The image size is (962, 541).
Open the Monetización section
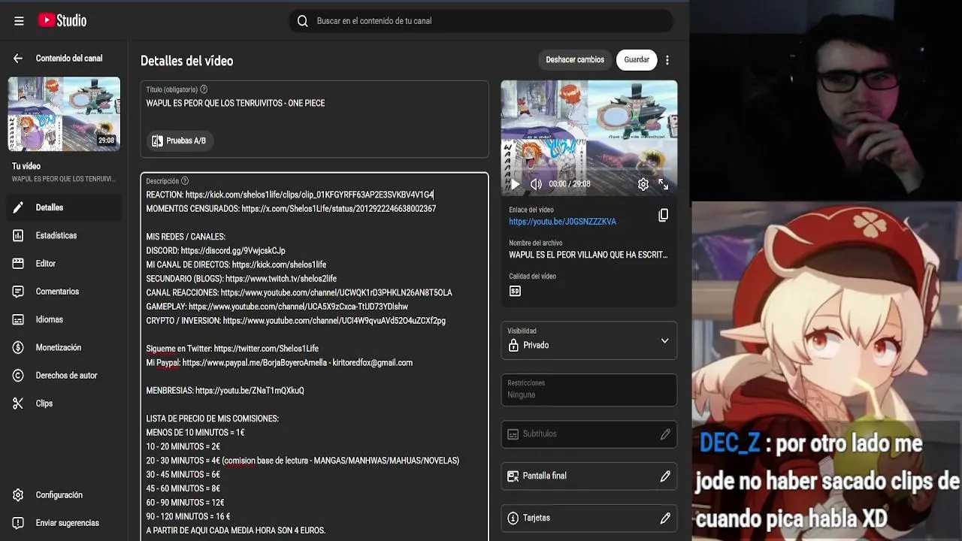click(x=64, y=348)
